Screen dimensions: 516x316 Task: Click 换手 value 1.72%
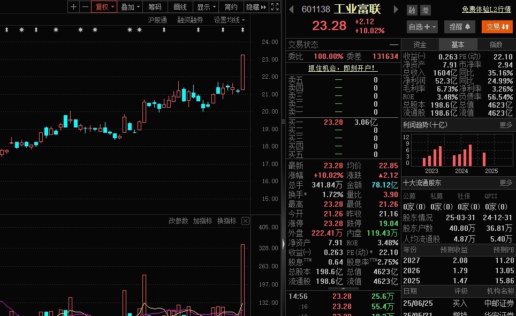click(332, 194)
